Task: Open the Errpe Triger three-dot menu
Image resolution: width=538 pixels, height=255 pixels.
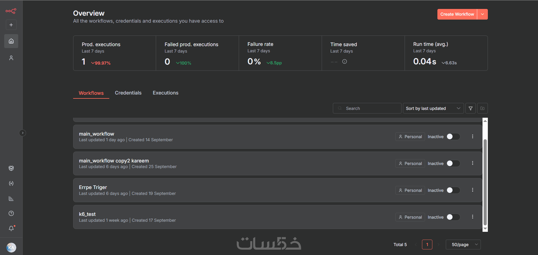Action: (473, 190)
